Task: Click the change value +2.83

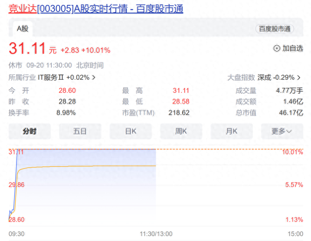Action: [70, 50]
